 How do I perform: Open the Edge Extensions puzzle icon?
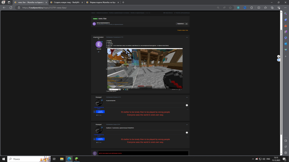point(252,8)
